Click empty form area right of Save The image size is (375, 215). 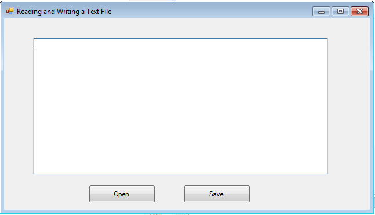click(x=310, y=194)
